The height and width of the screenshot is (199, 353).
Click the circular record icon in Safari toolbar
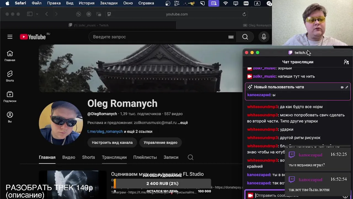click(x=89, y=14)
